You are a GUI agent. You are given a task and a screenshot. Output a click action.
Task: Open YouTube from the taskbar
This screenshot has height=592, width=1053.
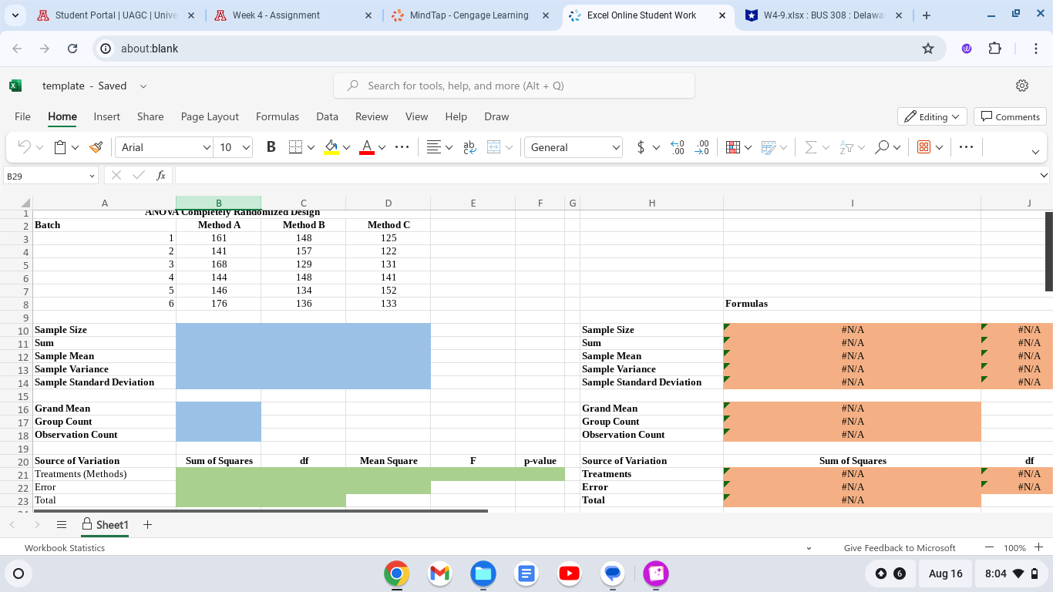tap(570, 573)
